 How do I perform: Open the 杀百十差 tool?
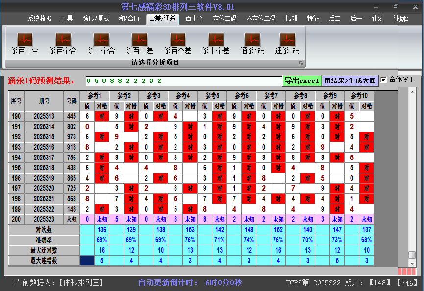coord(139,42)
